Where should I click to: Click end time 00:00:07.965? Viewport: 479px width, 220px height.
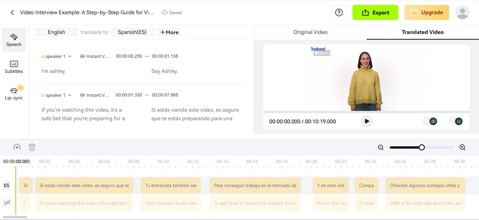tap(165, 95)
